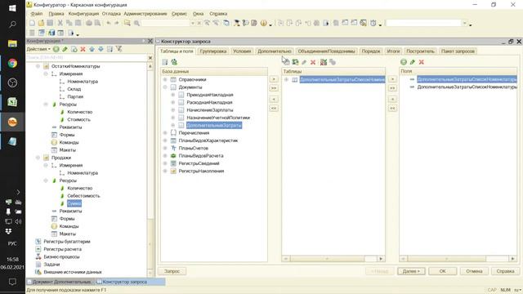Open the Администрирование menu
Viewport: 523px width, 294px height.
click(145, 14)
